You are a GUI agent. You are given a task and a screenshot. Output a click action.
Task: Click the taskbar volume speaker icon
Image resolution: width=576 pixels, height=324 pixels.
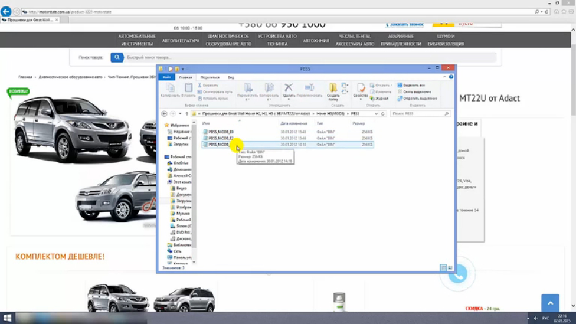(x=536, y=318)
